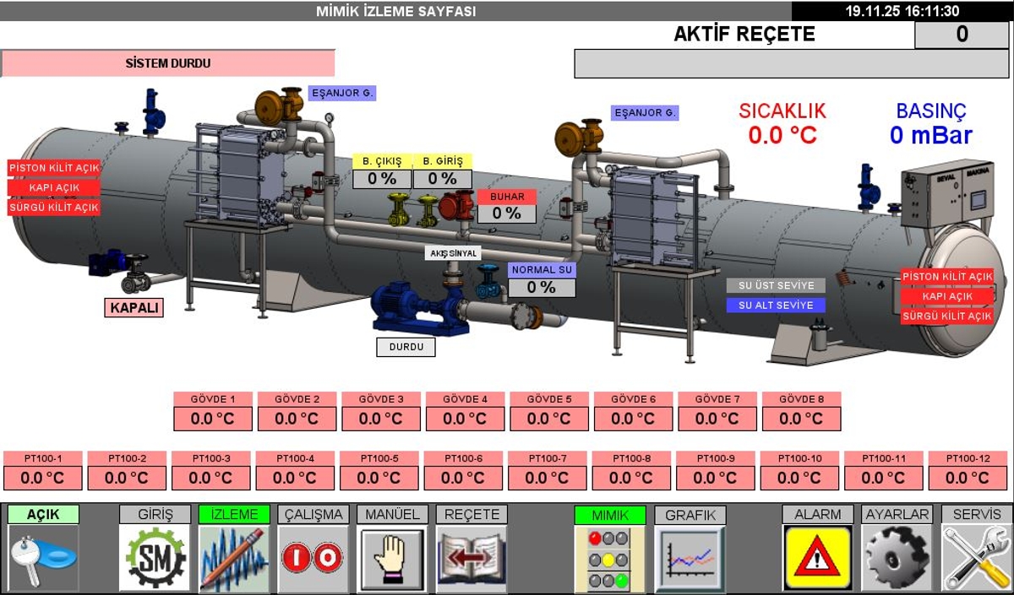Toggle the KAPALI valve status indicator
This screenshot has width=1014, height=595.
click(134, 308)
